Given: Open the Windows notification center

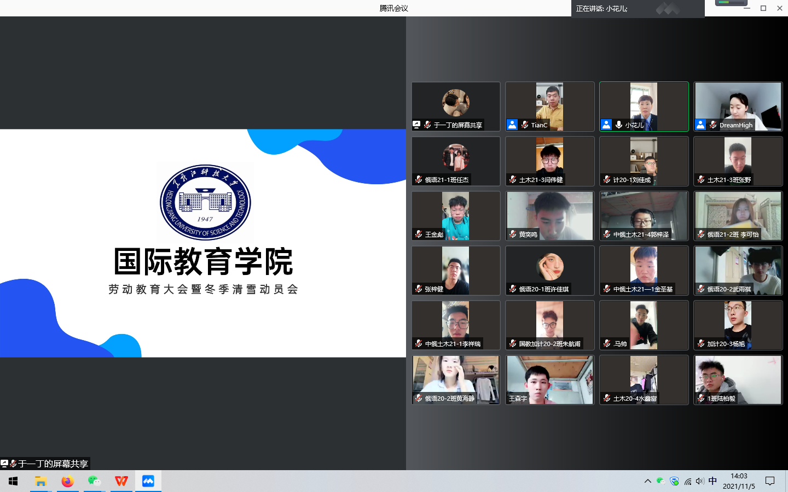Looking at the screenshot, I should click(x=770, y=481).
